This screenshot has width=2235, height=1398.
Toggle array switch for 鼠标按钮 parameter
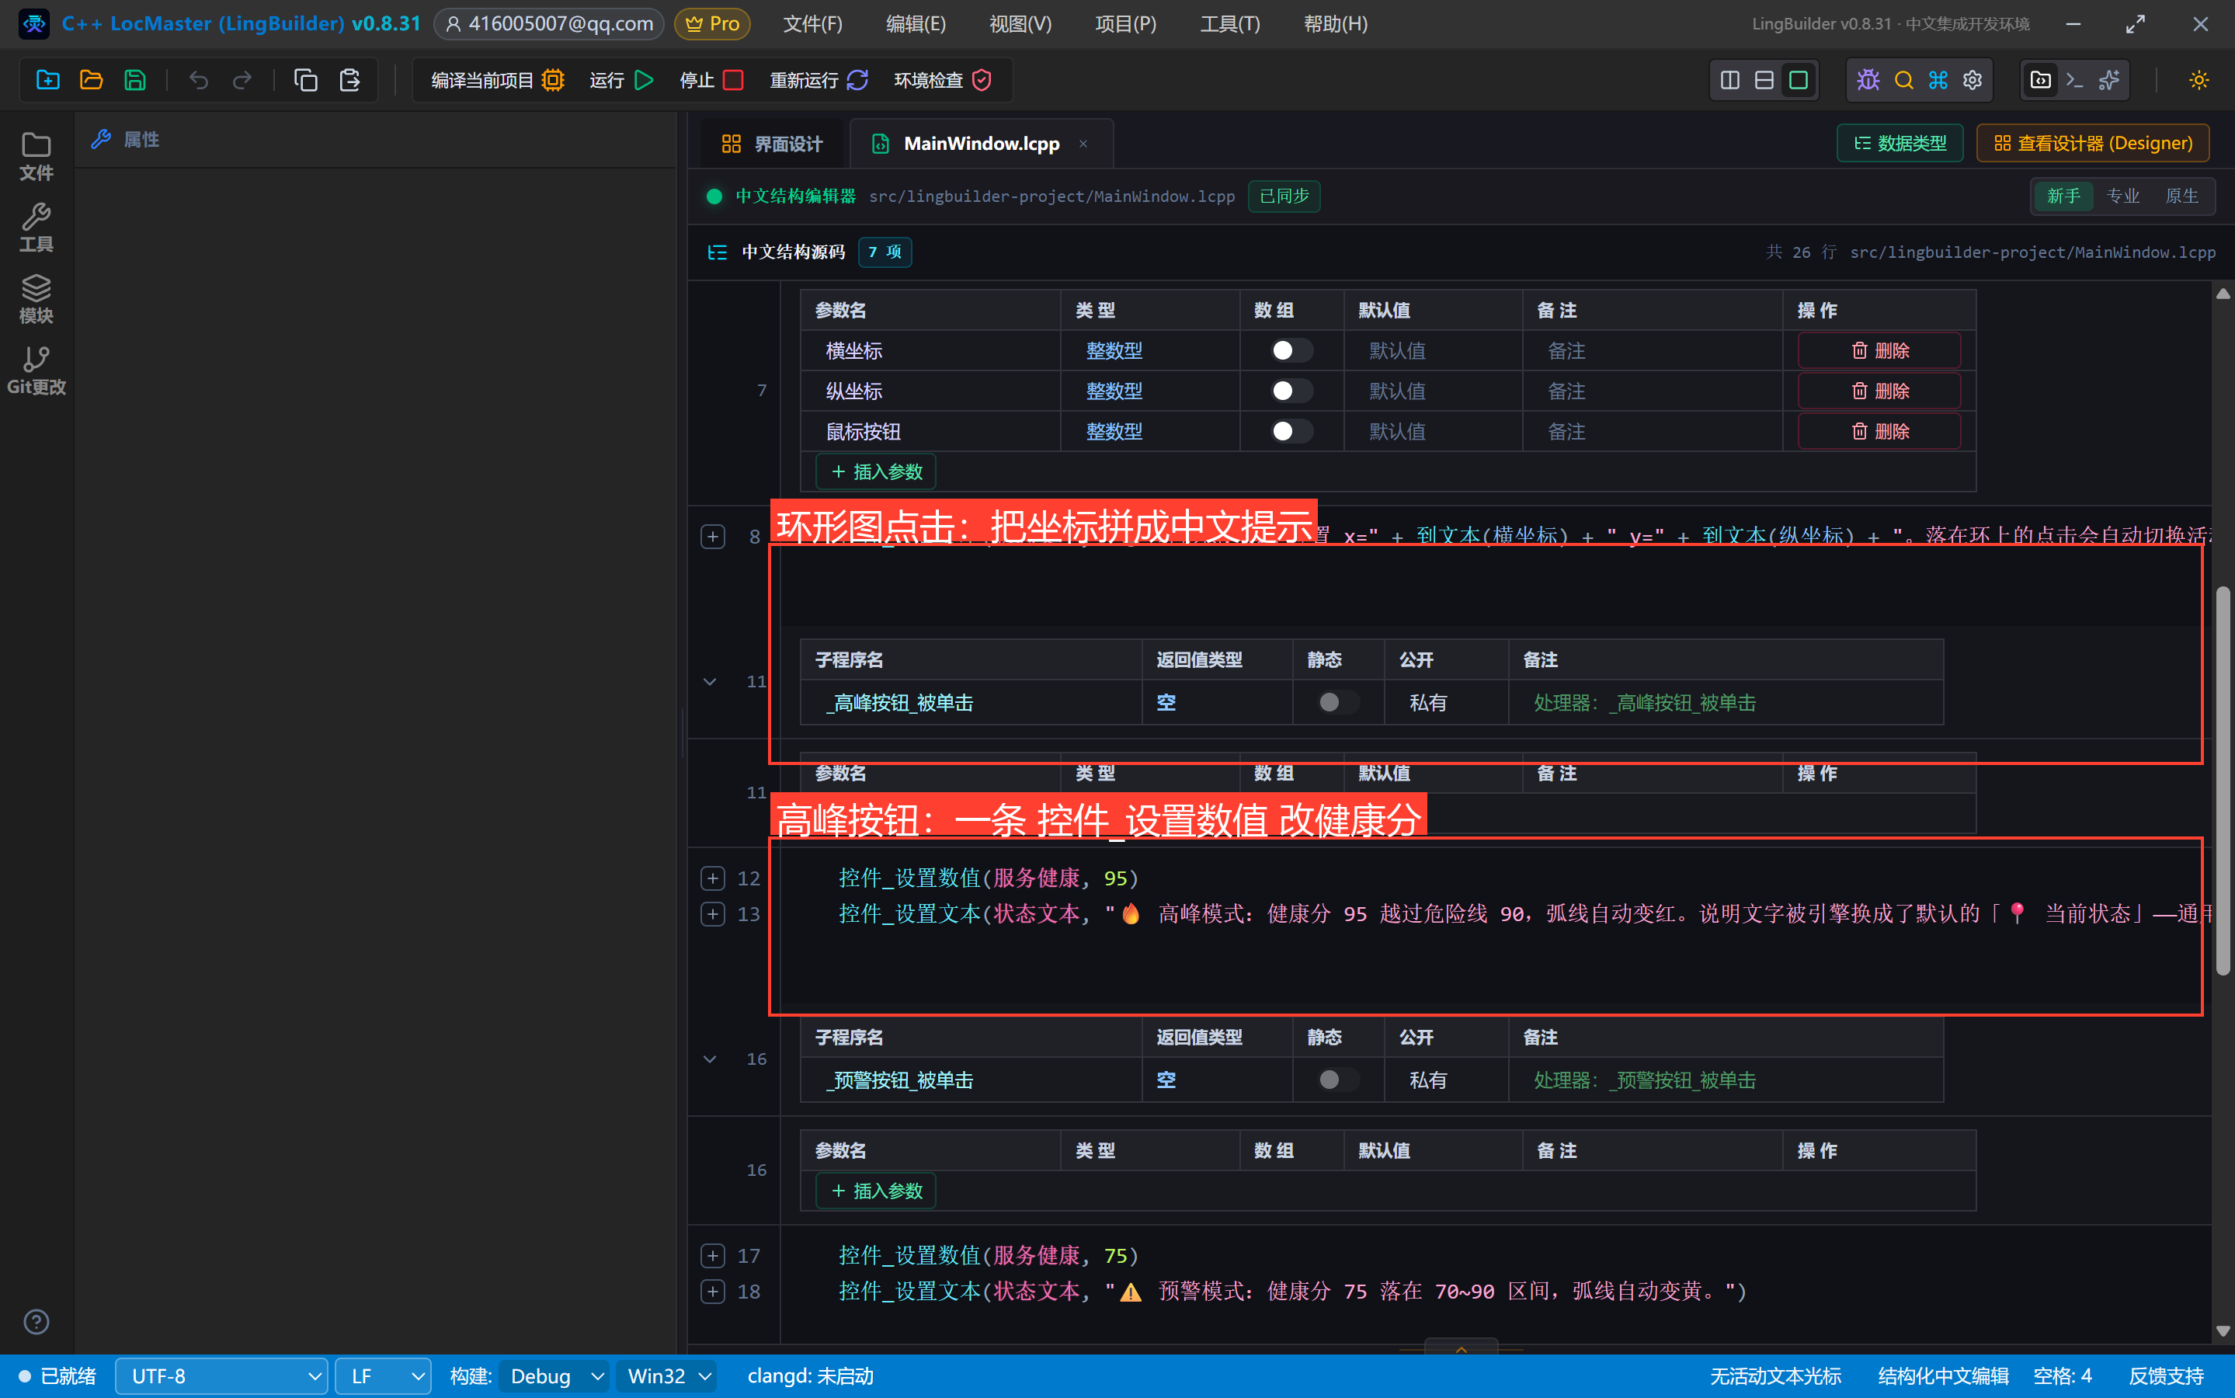[x=1291, y=431]
